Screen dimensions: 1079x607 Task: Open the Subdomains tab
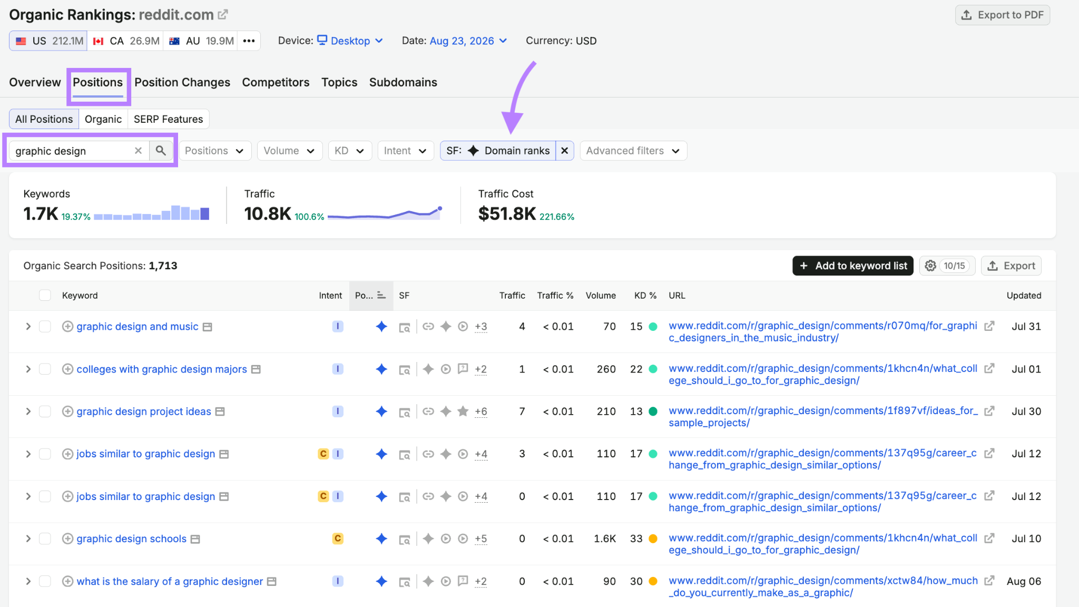tap(403, 83)
